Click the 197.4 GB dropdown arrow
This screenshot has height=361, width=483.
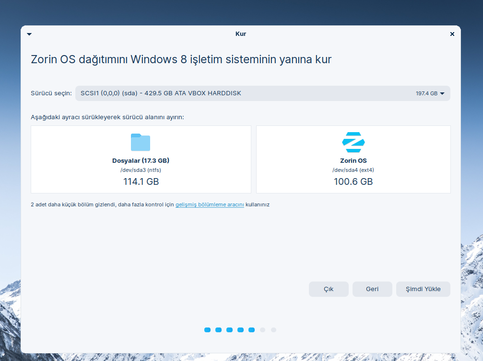pos(442,93)
